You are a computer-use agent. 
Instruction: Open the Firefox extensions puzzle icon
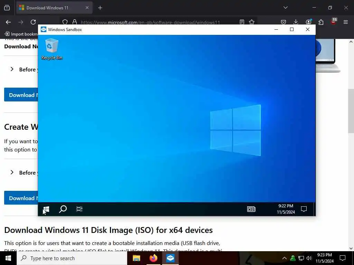[321, 22]
